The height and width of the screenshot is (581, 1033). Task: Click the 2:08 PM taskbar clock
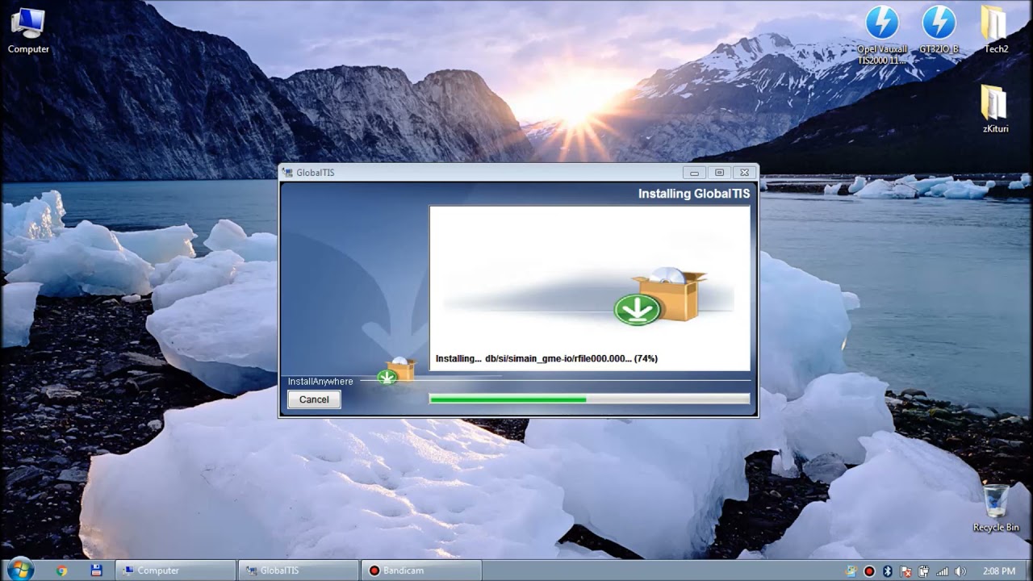pyautogui.click(x=999, y=571)
